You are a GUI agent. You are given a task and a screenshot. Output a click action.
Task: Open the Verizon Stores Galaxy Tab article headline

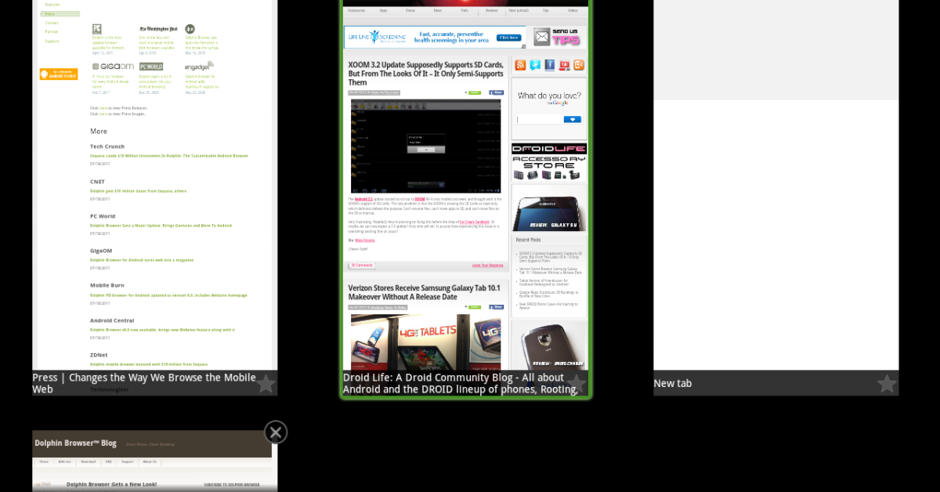(x=424, y=292)
